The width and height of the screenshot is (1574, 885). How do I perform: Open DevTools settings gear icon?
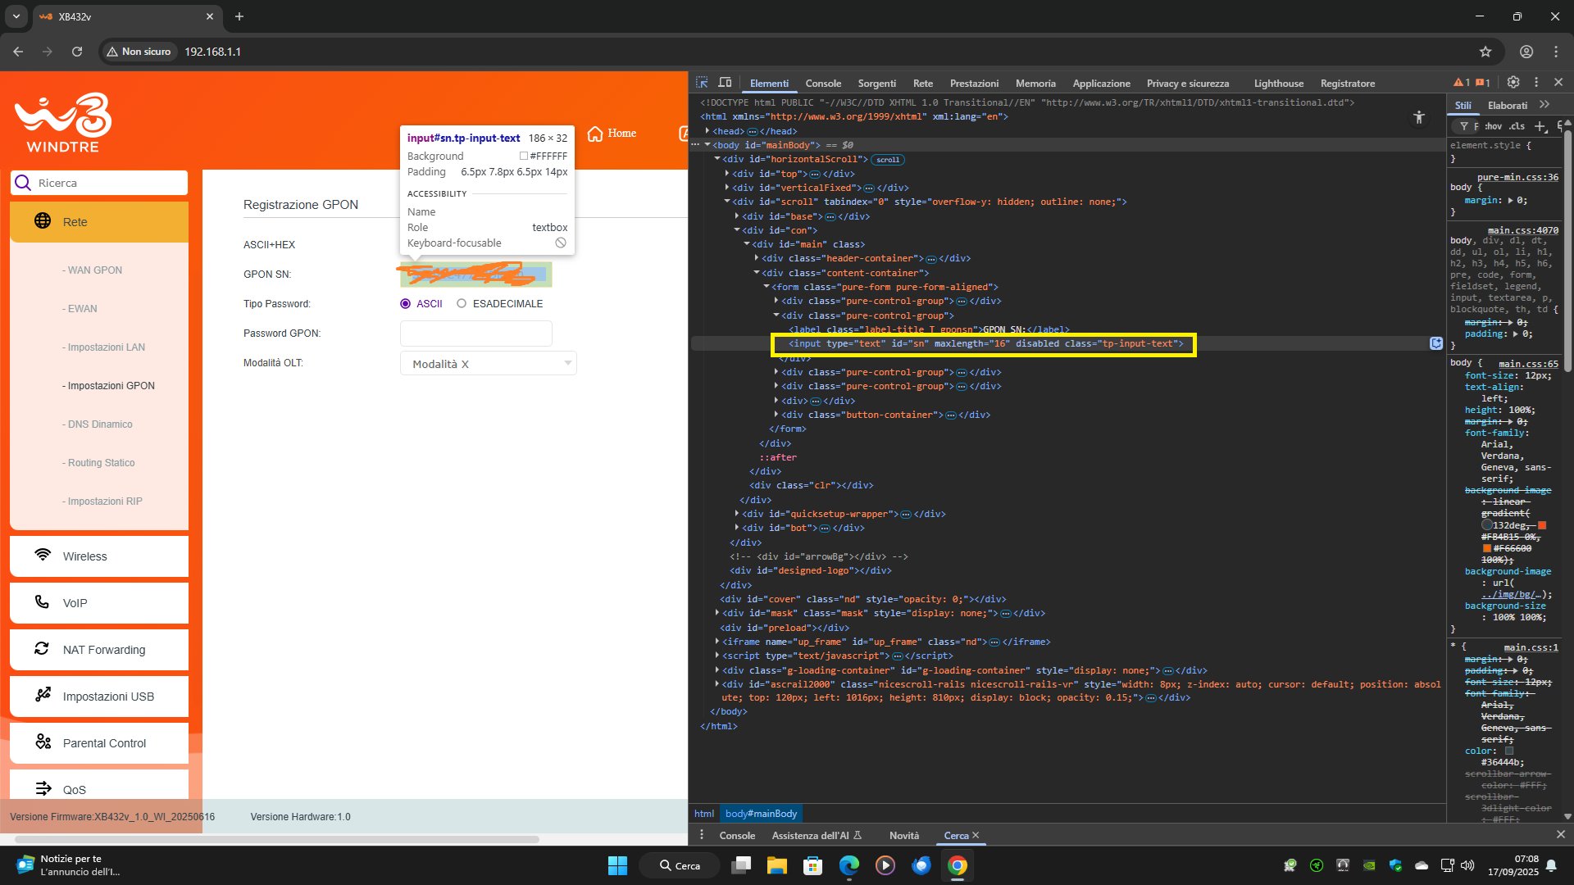pos(1513,82)
